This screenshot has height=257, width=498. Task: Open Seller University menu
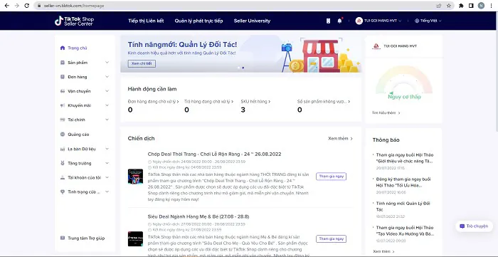[x=252, y=21]
